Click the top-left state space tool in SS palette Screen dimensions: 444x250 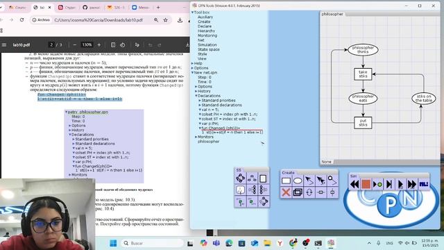click(x=241, y=178)
